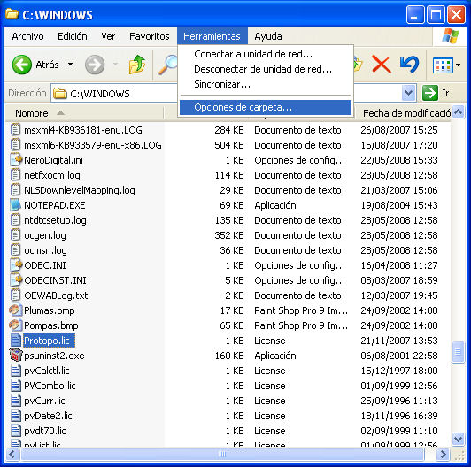Click the folder icon in address bar

[x=60, y=94]
